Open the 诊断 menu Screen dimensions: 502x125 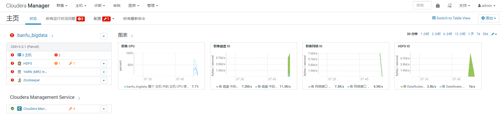(x=100, y=5)
